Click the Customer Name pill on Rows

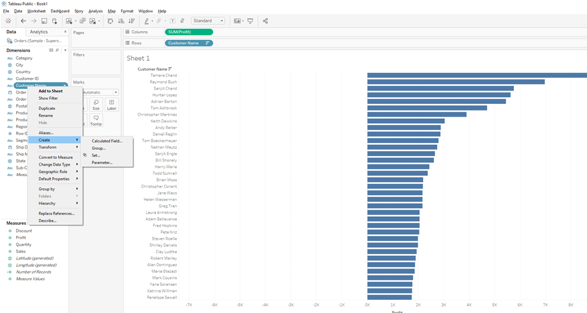click(x=188, y=43)
